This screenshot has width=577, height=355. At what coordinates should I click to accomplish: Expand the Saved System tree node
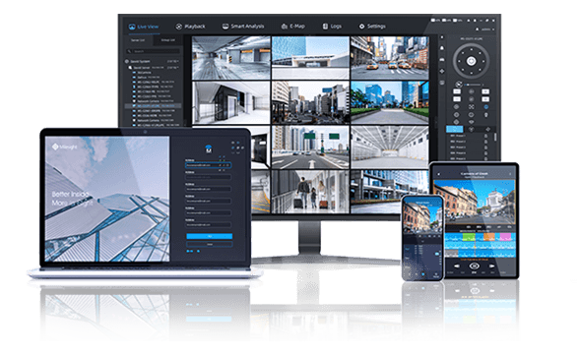tap(127, 62)
